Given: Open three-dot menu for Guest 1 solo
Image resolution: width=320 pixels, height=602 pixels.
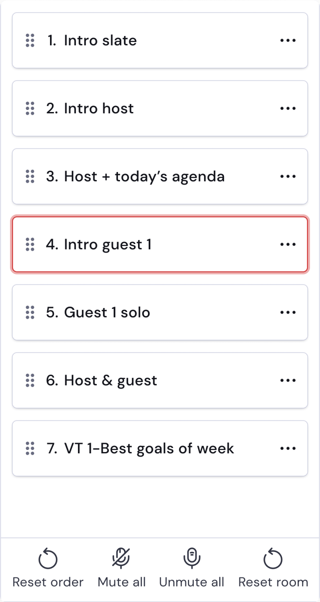Looking at the screenshot, I should [288, 312].
